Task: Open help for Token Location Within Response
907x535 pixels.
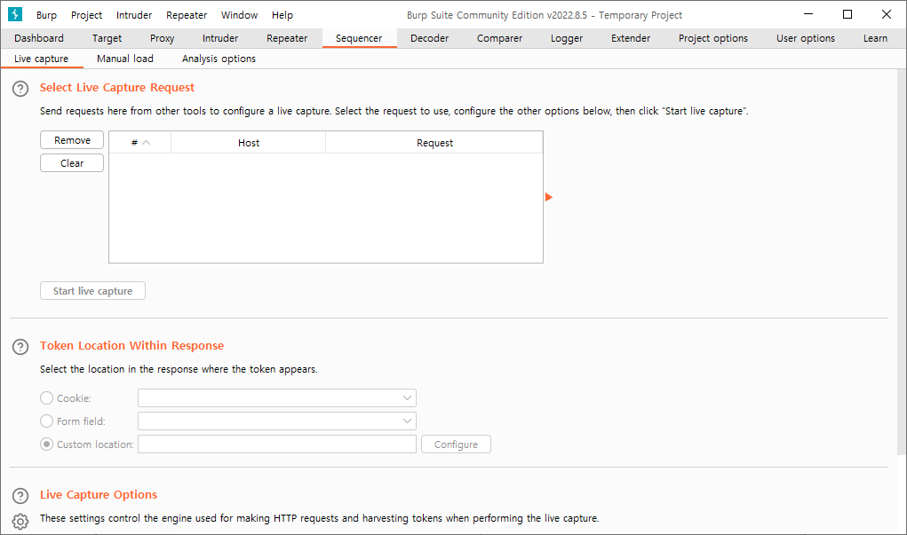Action: point(20,347)
